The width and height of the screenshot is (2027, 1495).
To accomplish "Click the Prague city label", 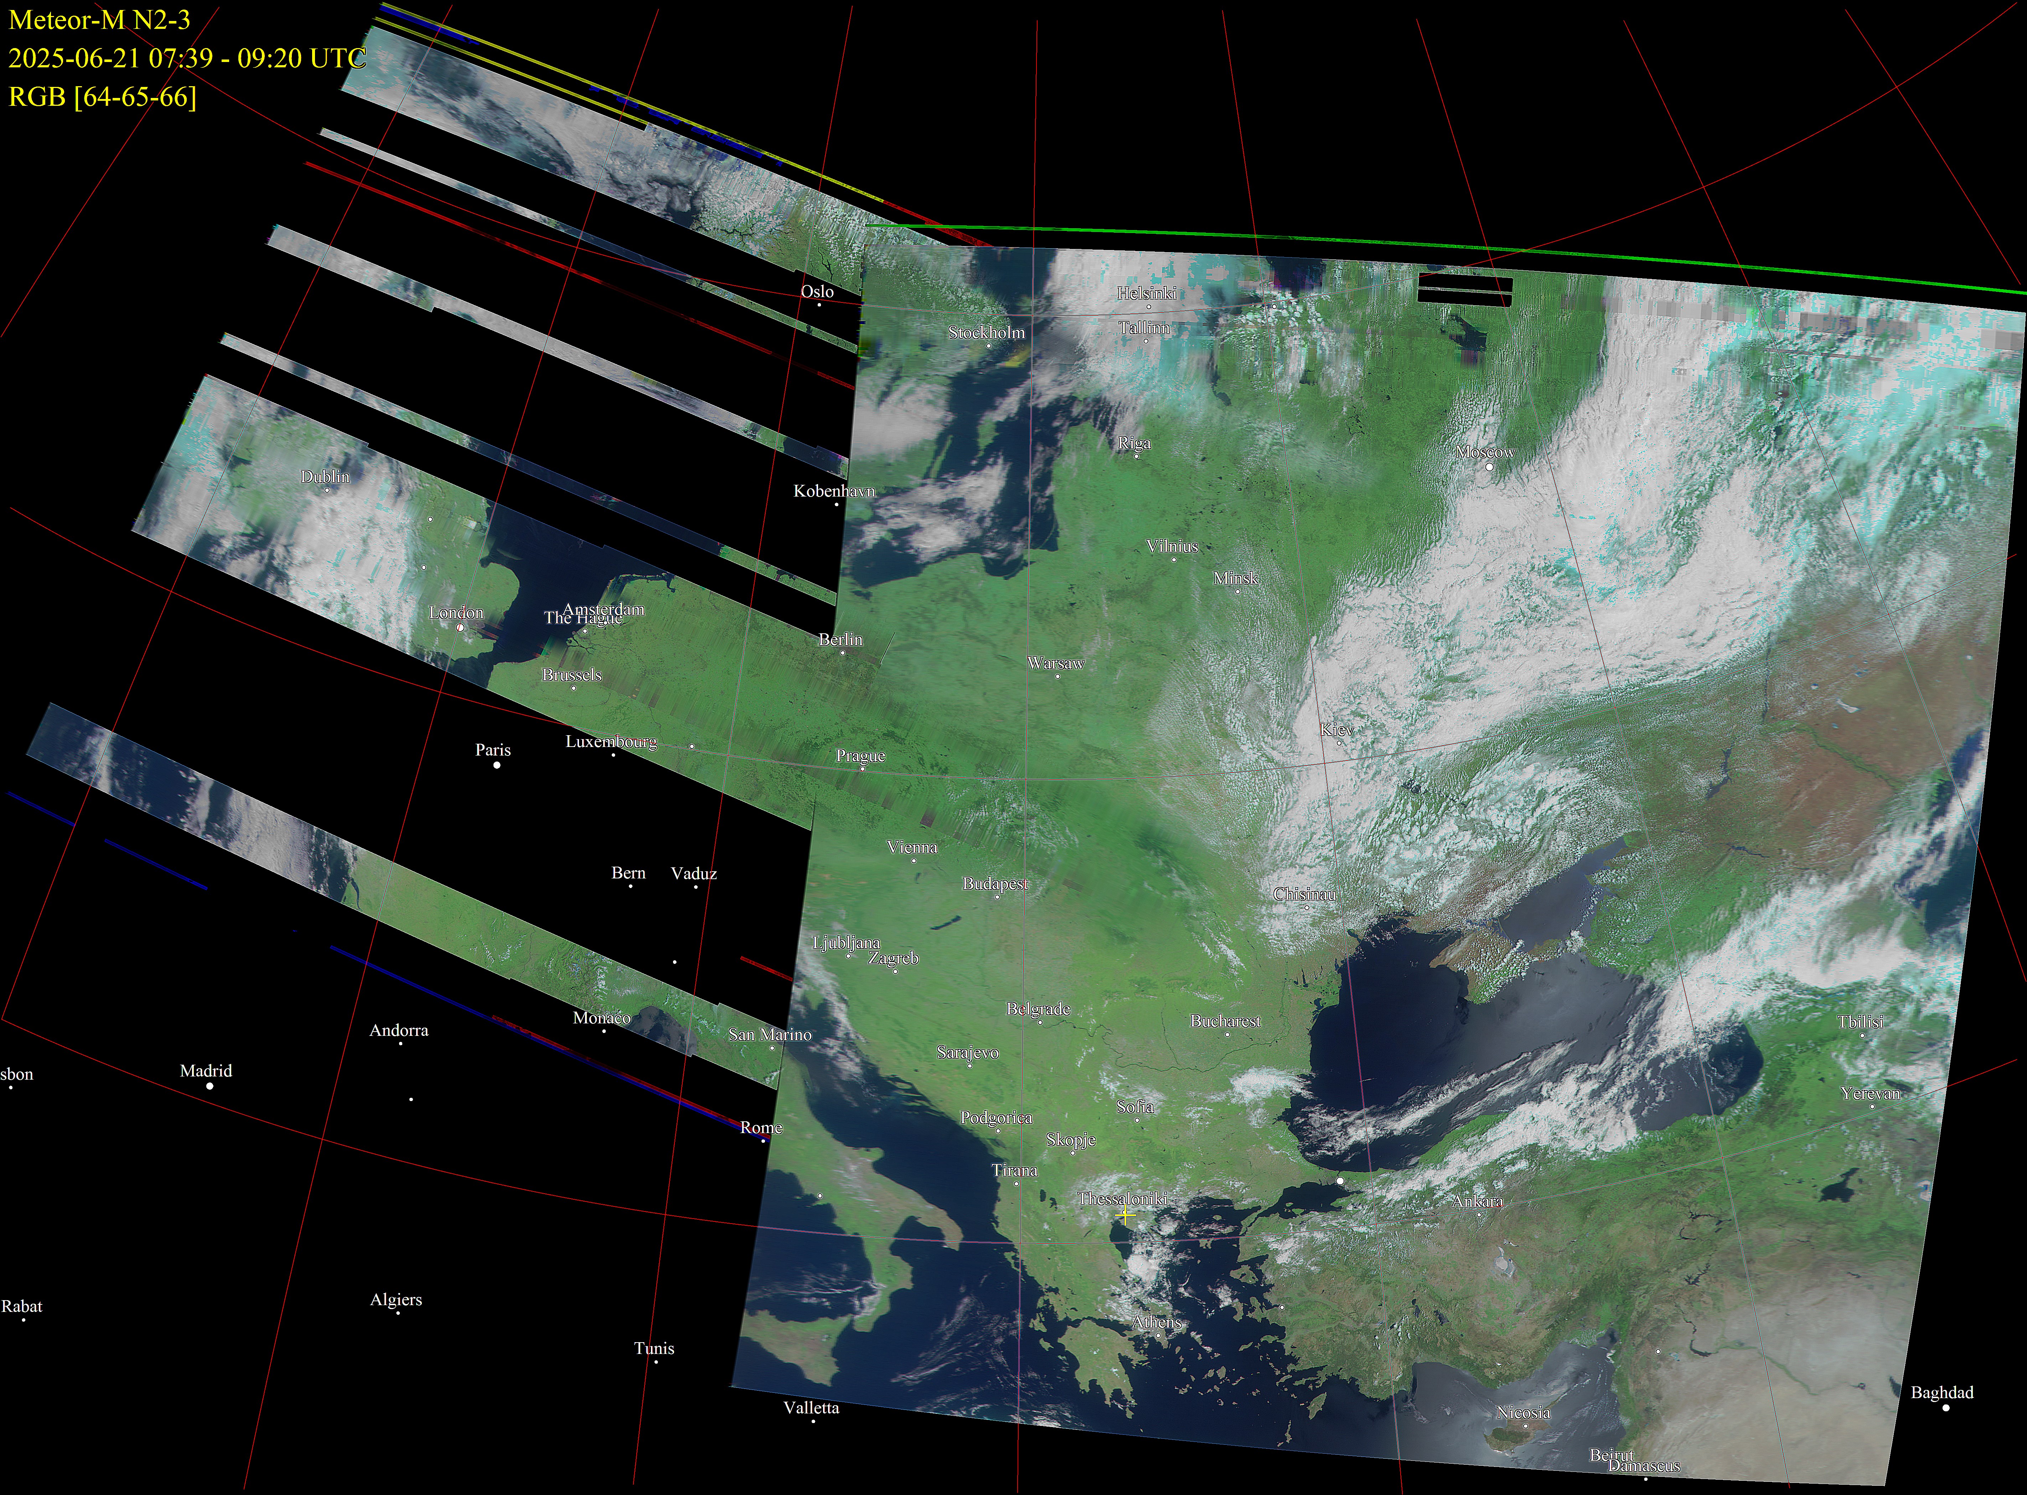I will point(861,757).
